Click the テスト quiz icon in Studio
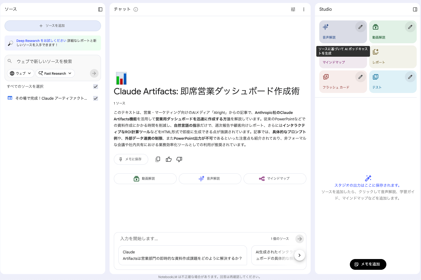The height and width of the screenshot is (280, 421). [x=375, y=77]
